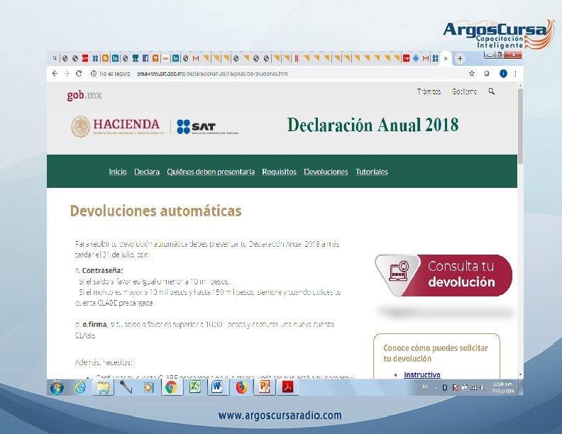Open Devoluciones in the green menu
This screenshot has width=562, height=434.
tap(326, 172)
